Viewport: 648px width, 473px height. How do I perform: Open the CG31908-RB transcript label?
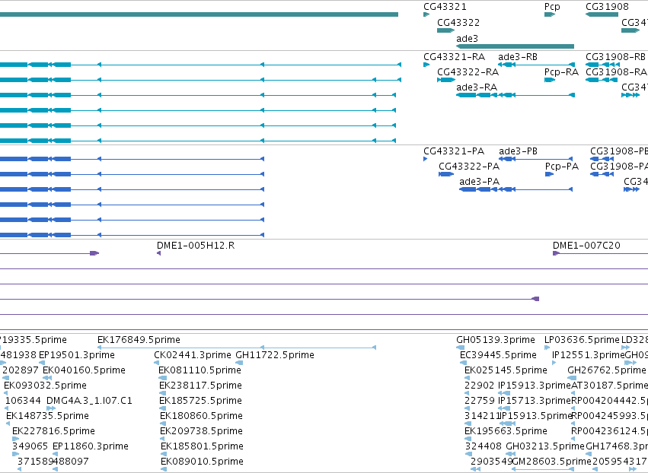click(x=615, y=56)
